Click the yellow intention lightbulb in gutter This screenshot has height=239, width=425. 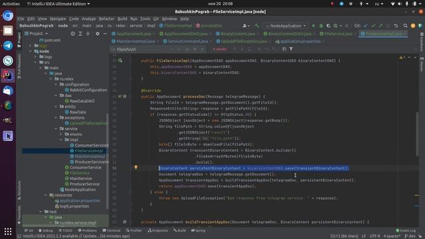(135, 167)
